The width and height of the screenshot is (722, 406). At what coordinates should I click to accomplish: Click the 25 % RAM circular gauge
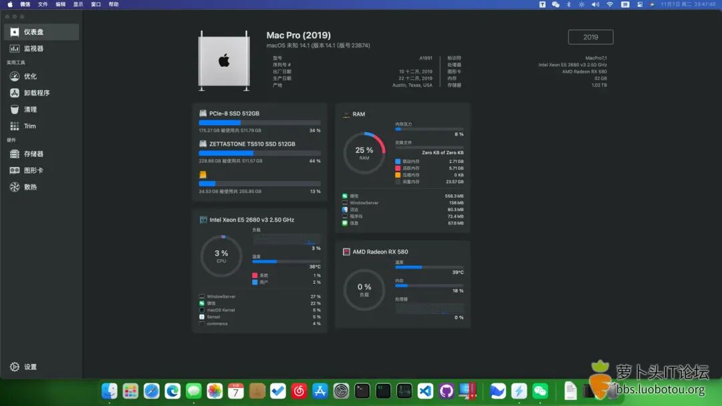point(364,153)
